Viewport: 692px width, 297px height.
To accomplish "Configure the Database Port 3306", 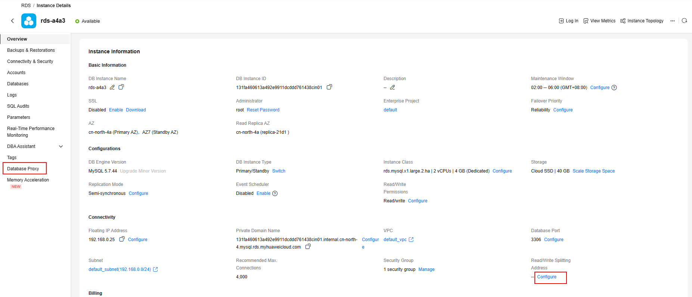I will click(554, 240).
